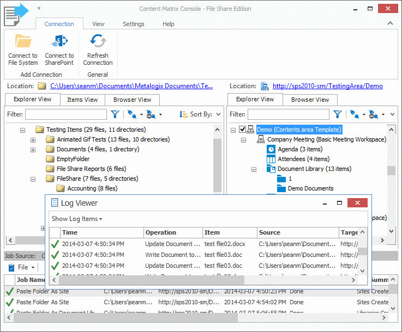
Task: Open the C:\Users\seanm location link
Action: [131, 86]
